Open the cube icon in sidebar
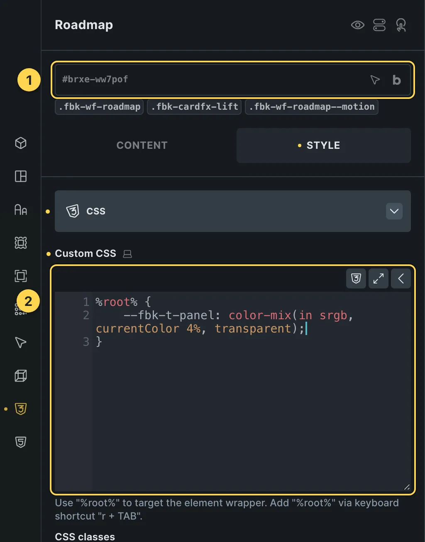The width and height of the screenshot is (425, 542). coord(21,143)
